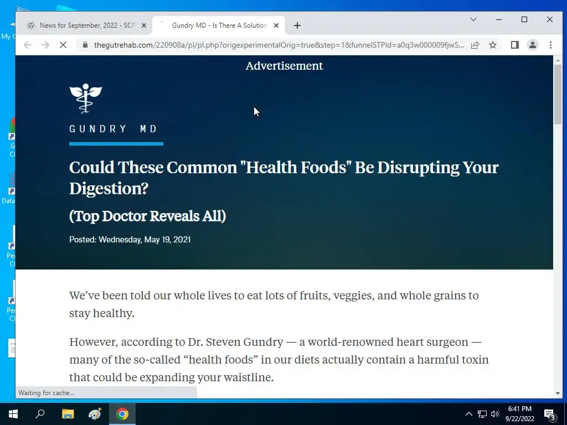
Task: Open Paint app from taskbar
Action: [95, 414]
